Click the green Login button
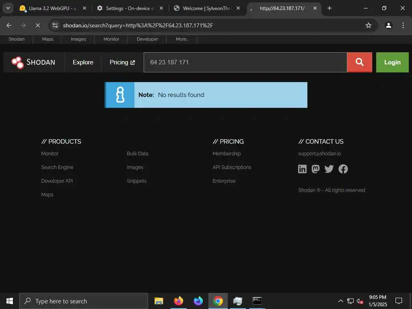412x309 pixels. [392, 62]
